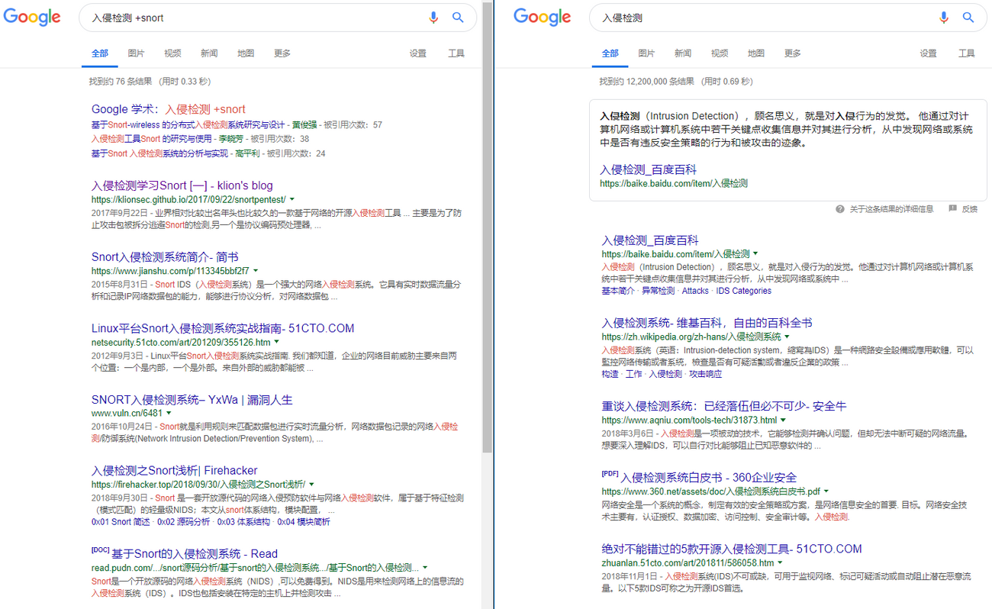This screenshot has width=992, height=609.
Task: Start voice search in left window
Action: coord(433,18)
